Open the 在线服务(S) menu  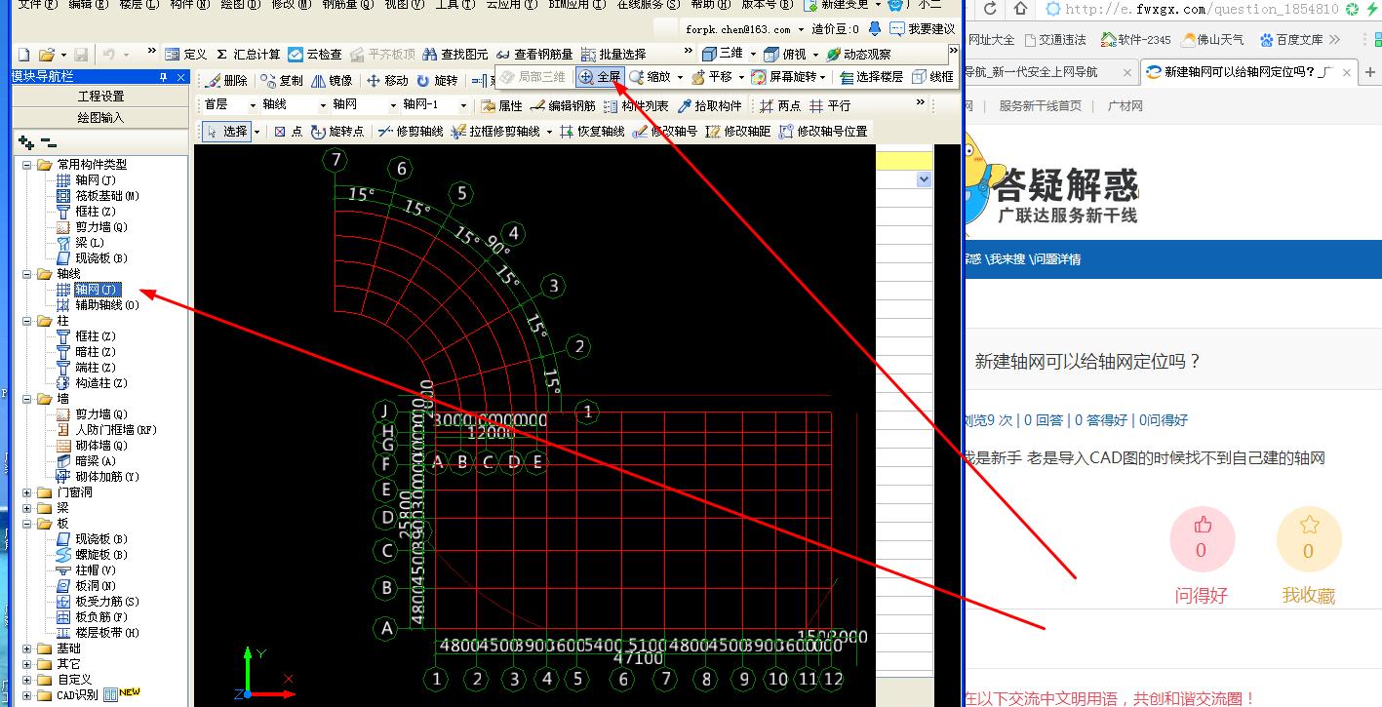click(x=649, y=5)
